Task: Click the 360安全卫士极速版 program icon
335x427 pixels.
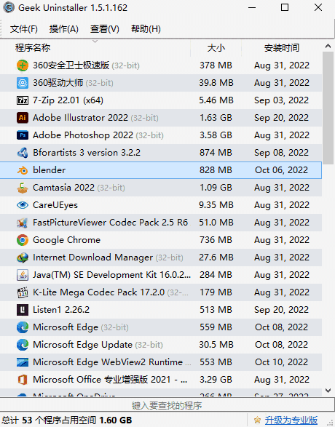Action: (23, 65)
